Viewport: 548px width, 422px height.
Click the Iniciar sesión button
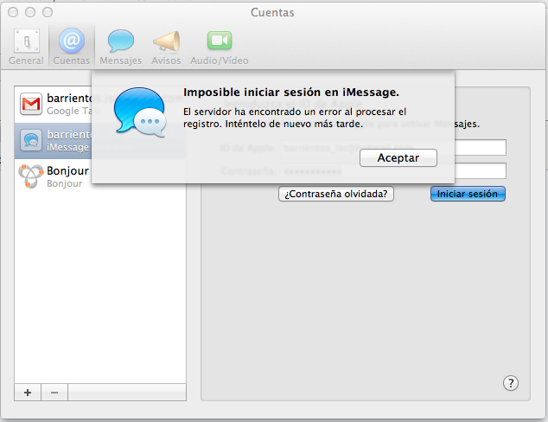468,194
